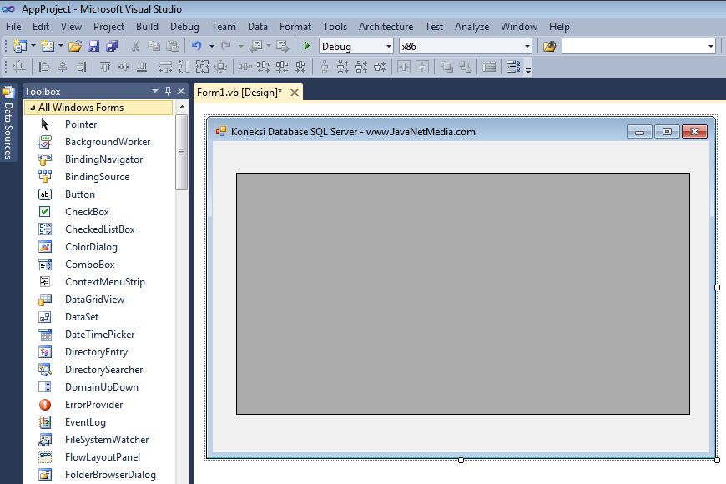
Task: Open the Debug configuration dropdown
Action: [x=388, y=46]
